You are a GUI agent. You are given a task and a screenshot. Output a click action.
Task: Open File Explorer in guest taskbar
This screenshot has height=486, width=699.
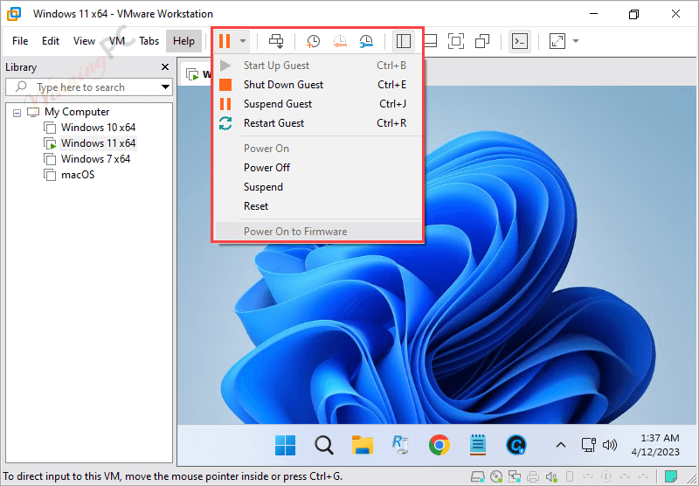coord(363,445)
